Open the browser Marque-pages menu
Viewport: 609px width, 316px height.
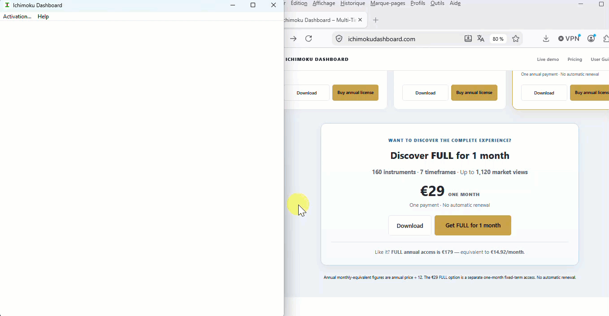(387, 3)
